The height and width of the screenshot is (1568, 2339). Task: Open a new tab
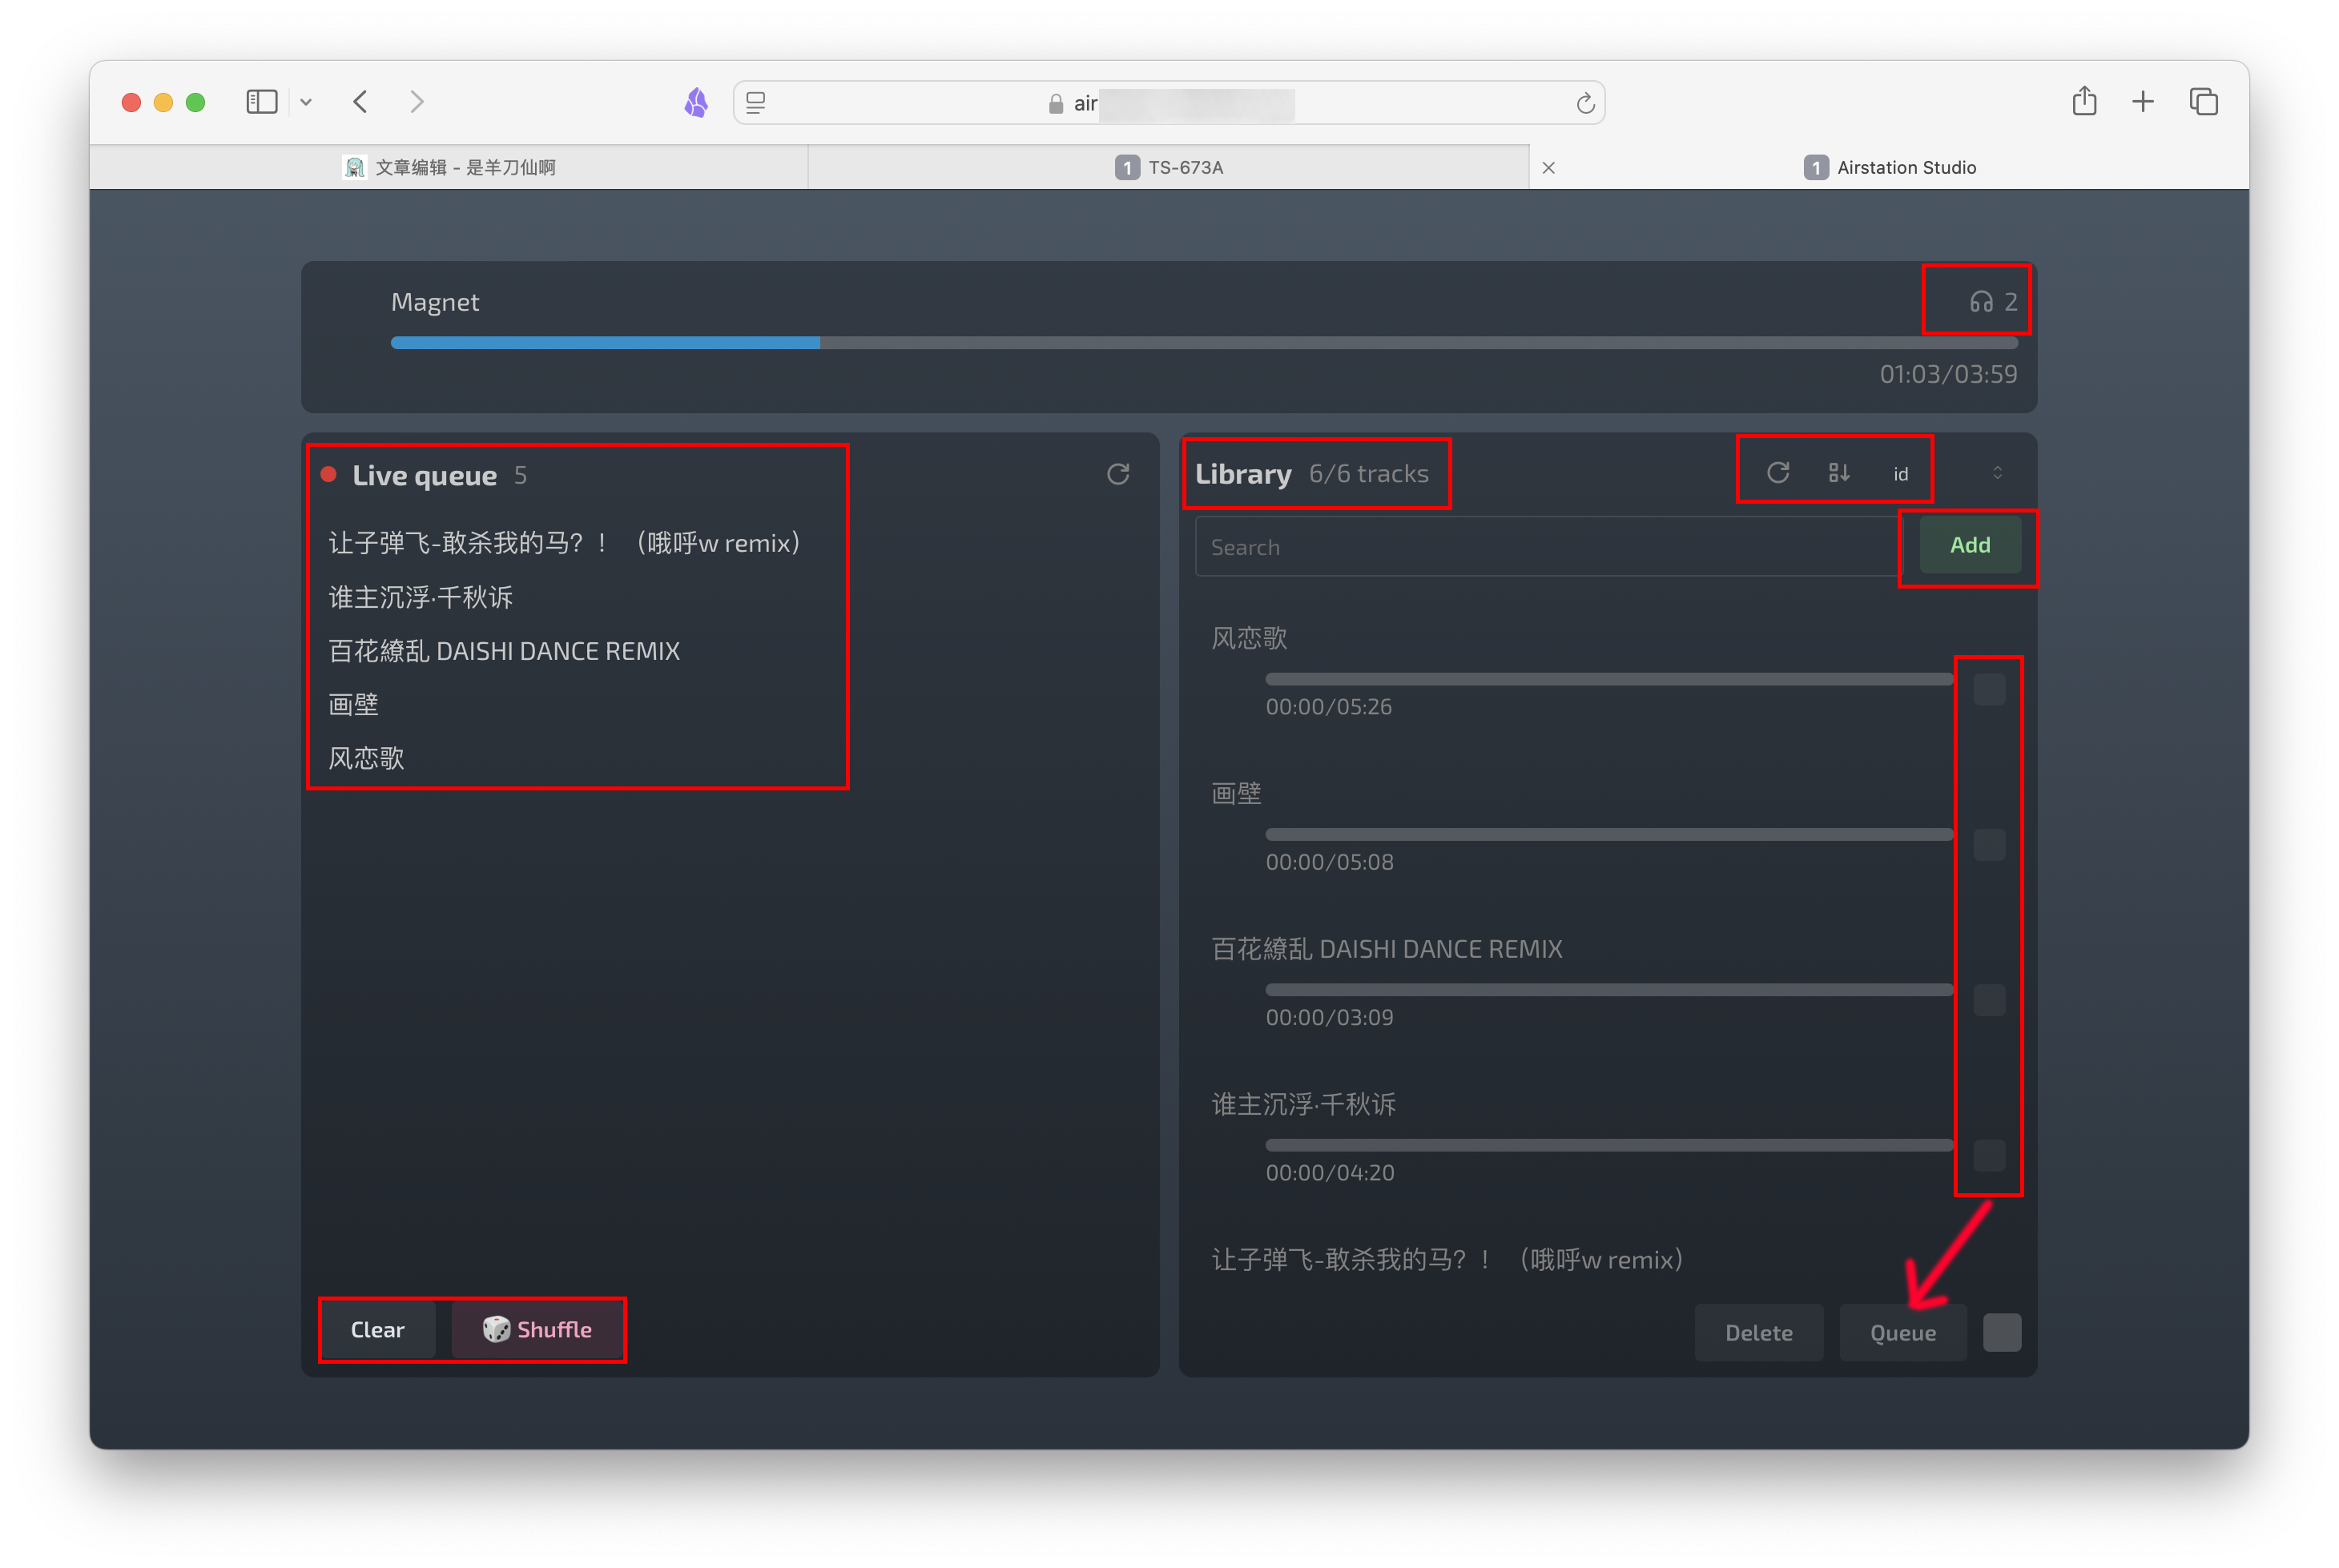[x=2142, y=101]
